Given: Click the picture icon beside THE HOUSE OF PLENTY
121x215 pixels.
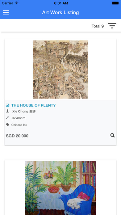Looking at the screenshot, I should click(7, 105).
